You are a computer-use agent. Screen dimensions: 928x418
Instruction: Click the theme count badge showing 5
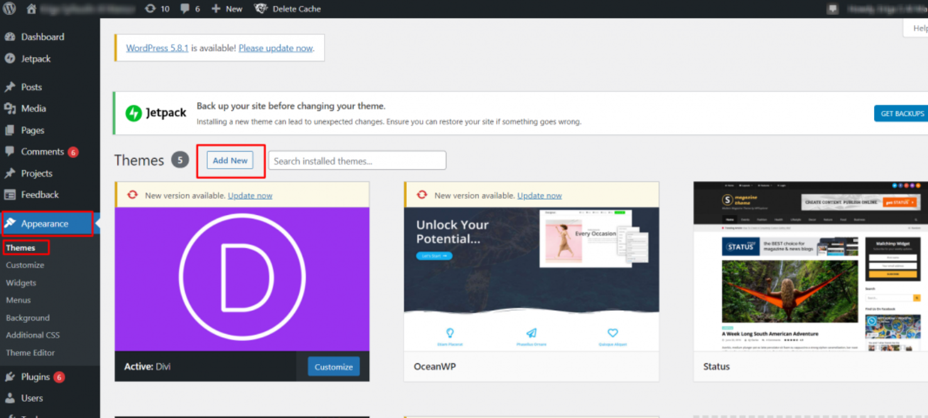(x=180, y=160)
